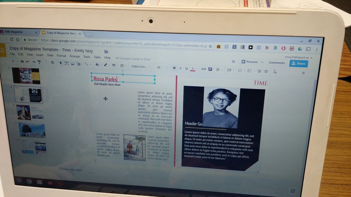This screenshot has width=351, height=197.
Task: Click the Fill color paint bucket
Action: point(97,65)
